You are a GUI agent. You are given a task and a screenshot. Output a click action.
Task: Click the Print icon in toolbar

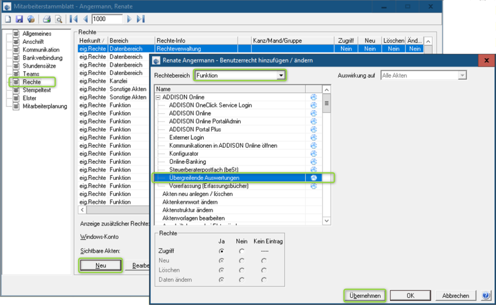47,19
